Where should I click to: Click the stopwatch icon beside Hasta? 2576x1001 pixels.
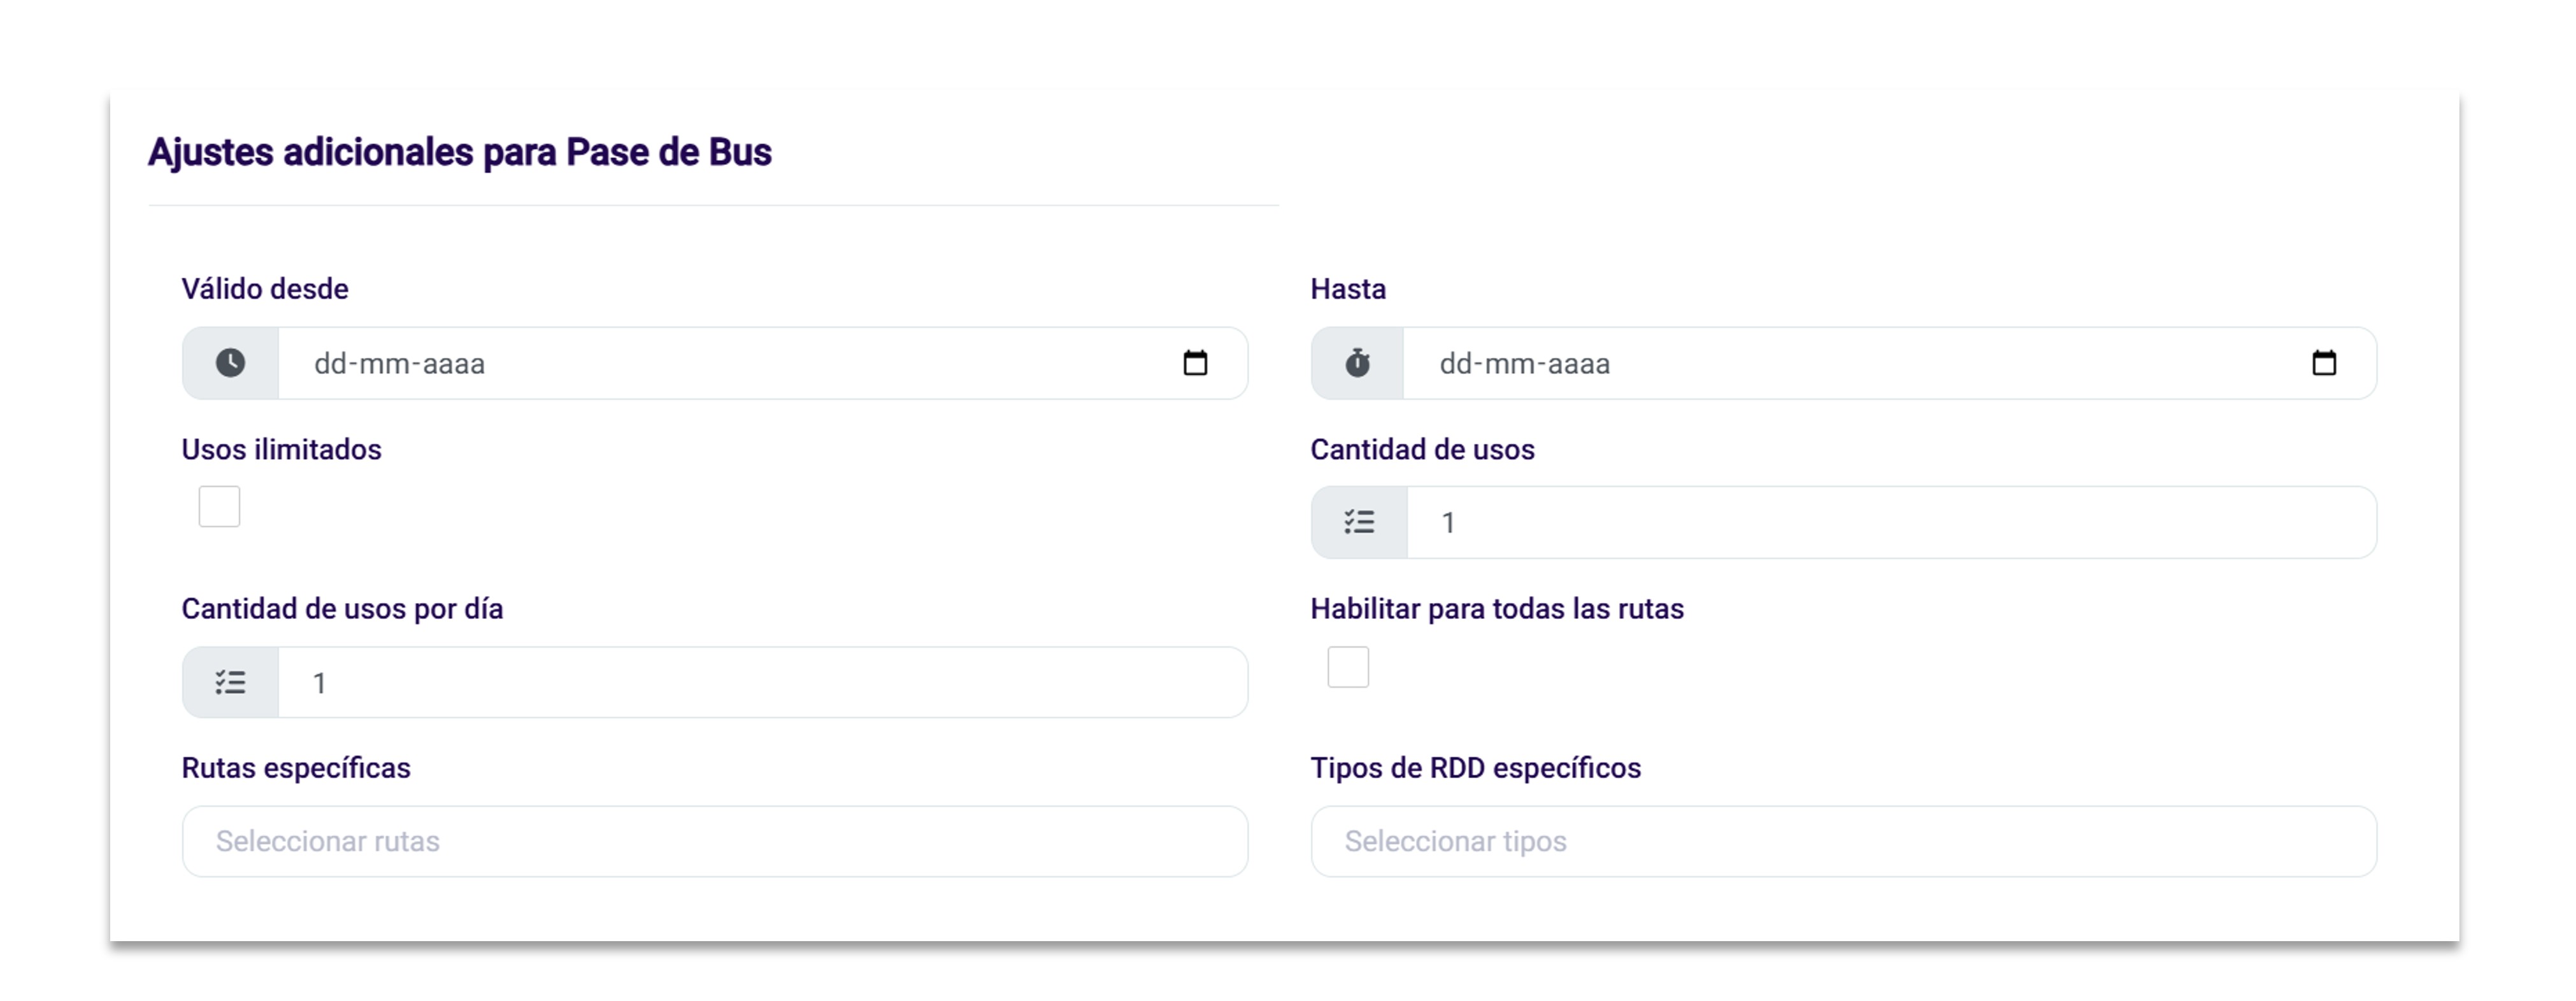click(1357, 363)
